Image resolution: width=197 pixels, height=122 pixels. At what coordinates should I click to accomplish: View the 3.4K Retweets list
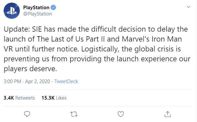[x=19, y=98]
